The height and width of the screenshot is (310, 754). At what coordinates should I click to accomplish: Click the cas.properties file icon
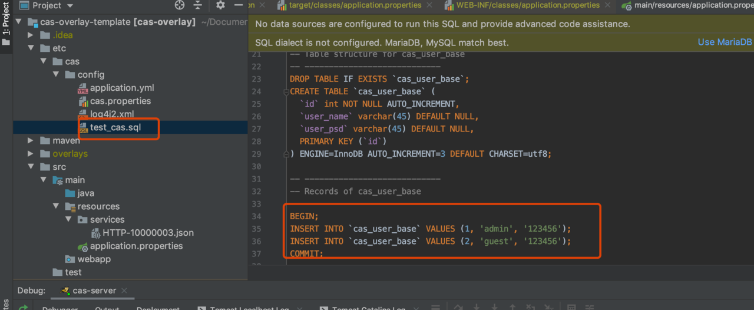[82, 101]
